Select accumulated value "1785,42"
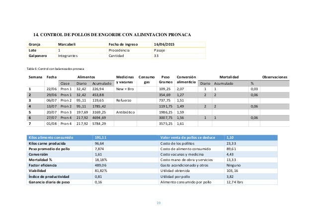This screenshot has height=224, width=317. point(99,106)
